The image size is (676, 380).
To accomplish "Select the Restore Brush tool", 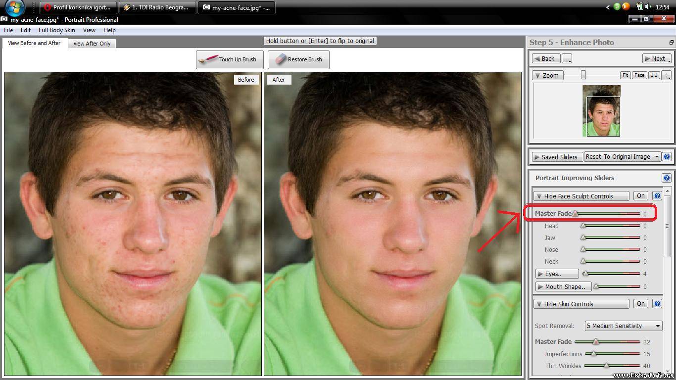I will point(298,59).
